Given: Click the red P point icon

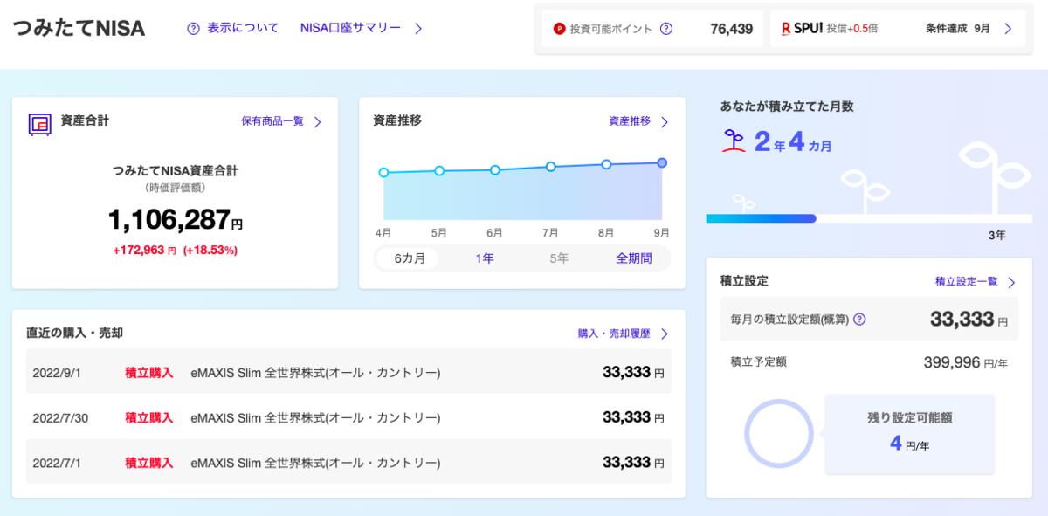Looking at the screenshot, I should coord(559,29).
